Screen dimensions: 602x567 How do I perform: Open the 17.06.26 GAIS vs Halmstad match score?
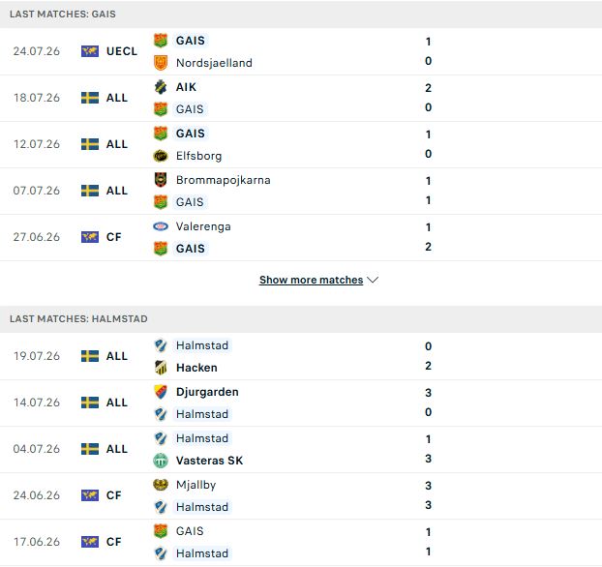[x=428, y=542]
